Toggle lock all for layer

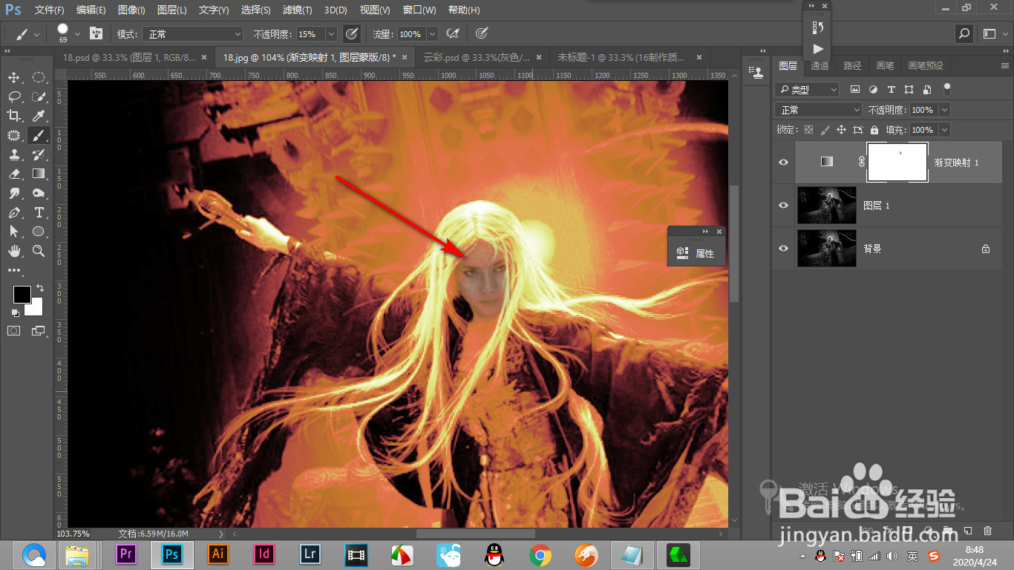(874, 129)
